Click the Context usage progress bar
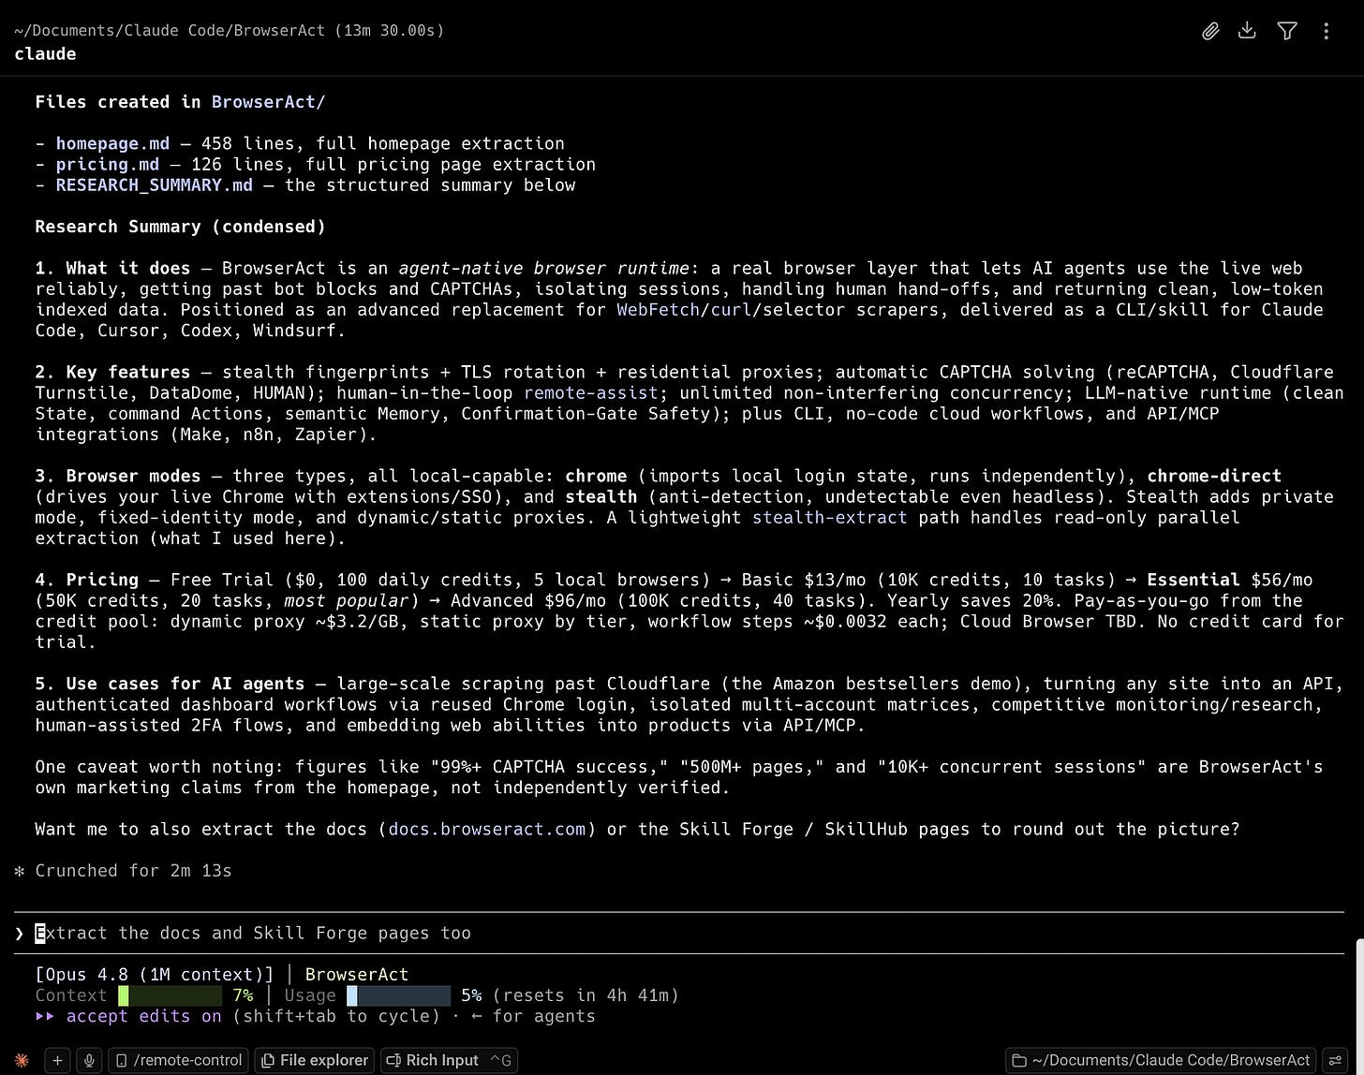 pos(170,995)
